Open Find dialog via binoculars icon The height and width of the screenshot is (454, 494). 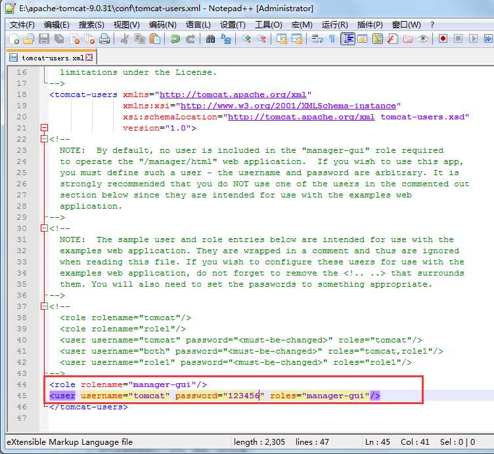[x=210, y=39]
